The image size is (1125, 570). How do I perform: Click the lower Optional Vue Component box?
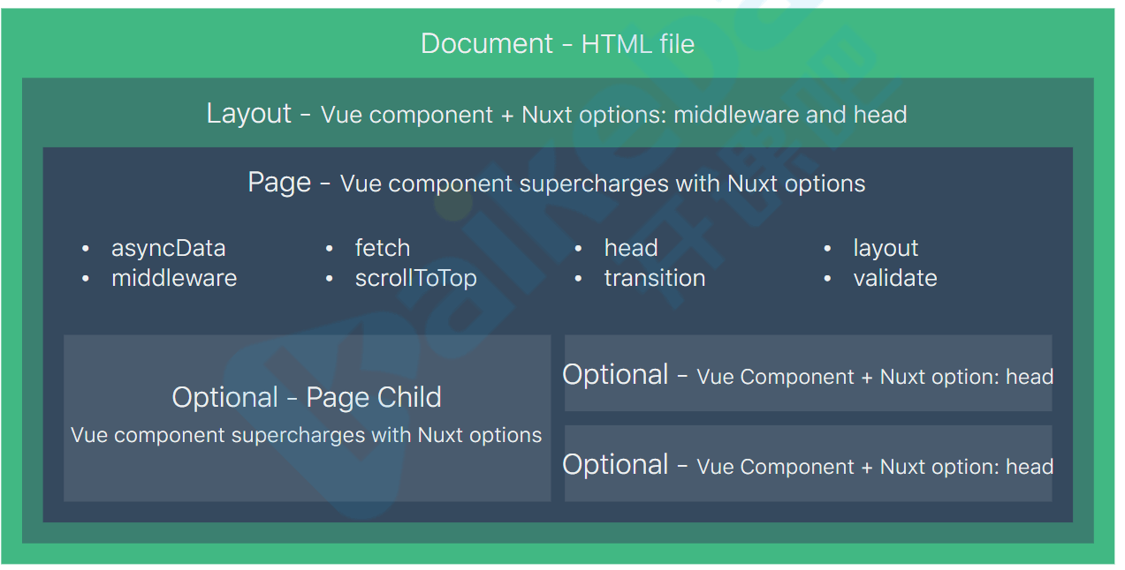click(808, 463)
